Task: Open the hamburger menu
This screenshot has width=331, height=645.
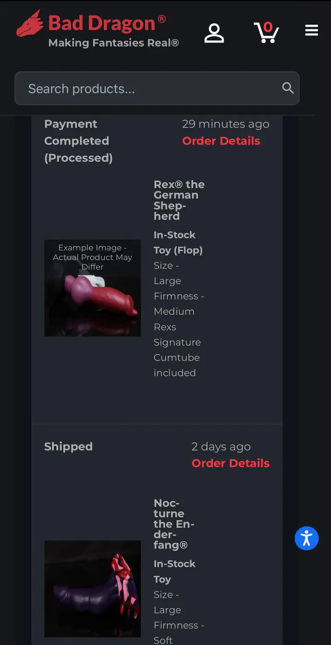Action: coord(312,30)
